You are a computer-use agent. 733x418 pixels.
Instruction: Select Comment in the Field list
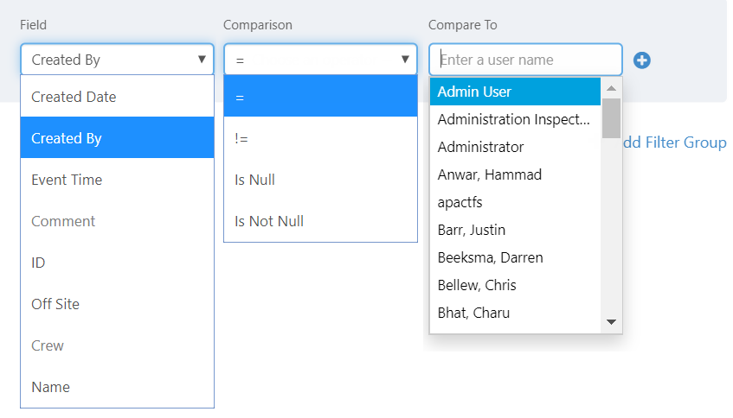click(117, 221)
